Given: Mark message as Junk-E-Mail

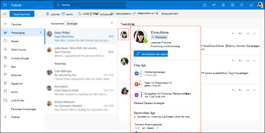Looking at the screenshot, I should (x=88, y=14).
